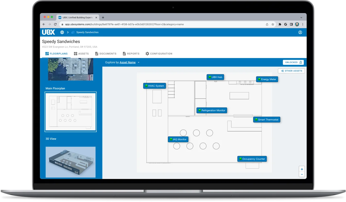Toggle the browser side panel icon

(x=291, y=24)
